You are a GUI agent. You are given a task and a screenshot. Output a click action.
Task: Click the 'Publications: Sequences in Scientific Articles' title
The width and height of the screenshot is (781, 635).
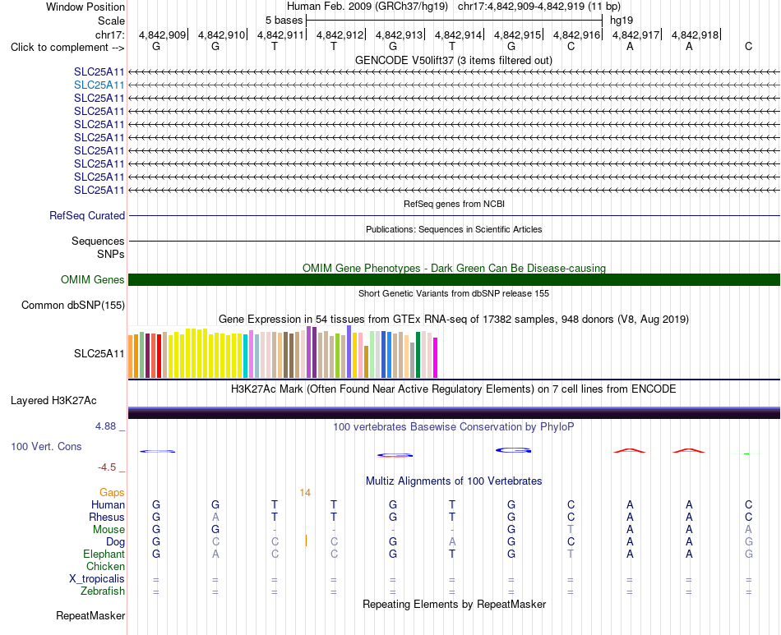454,229
